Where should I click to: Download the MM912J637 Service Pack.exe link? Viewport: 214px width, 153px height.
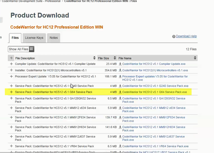coord(153,138)
